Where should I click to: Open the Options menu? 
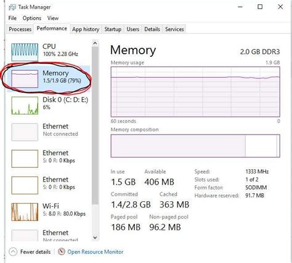(32, 18)
